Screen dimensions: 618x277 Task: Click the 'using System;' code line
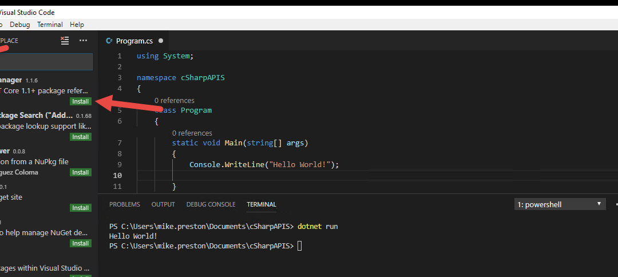(x=165, y=56)
